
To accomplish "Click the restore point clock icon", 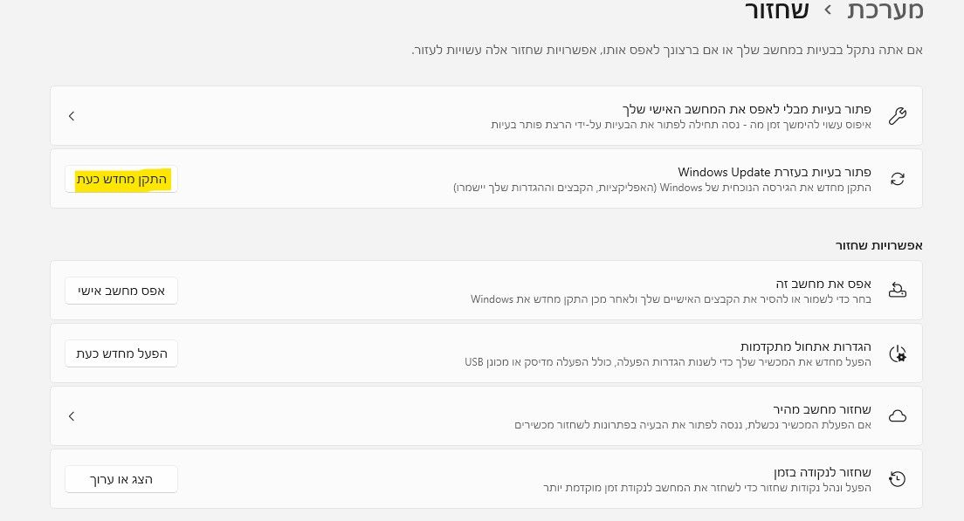I will pyautogui.click(x=897, y=479).
